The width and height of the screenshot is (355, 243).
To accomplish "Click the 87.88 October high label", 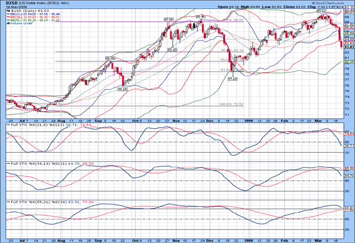I will pyautogui.click(x=169, y=20).
